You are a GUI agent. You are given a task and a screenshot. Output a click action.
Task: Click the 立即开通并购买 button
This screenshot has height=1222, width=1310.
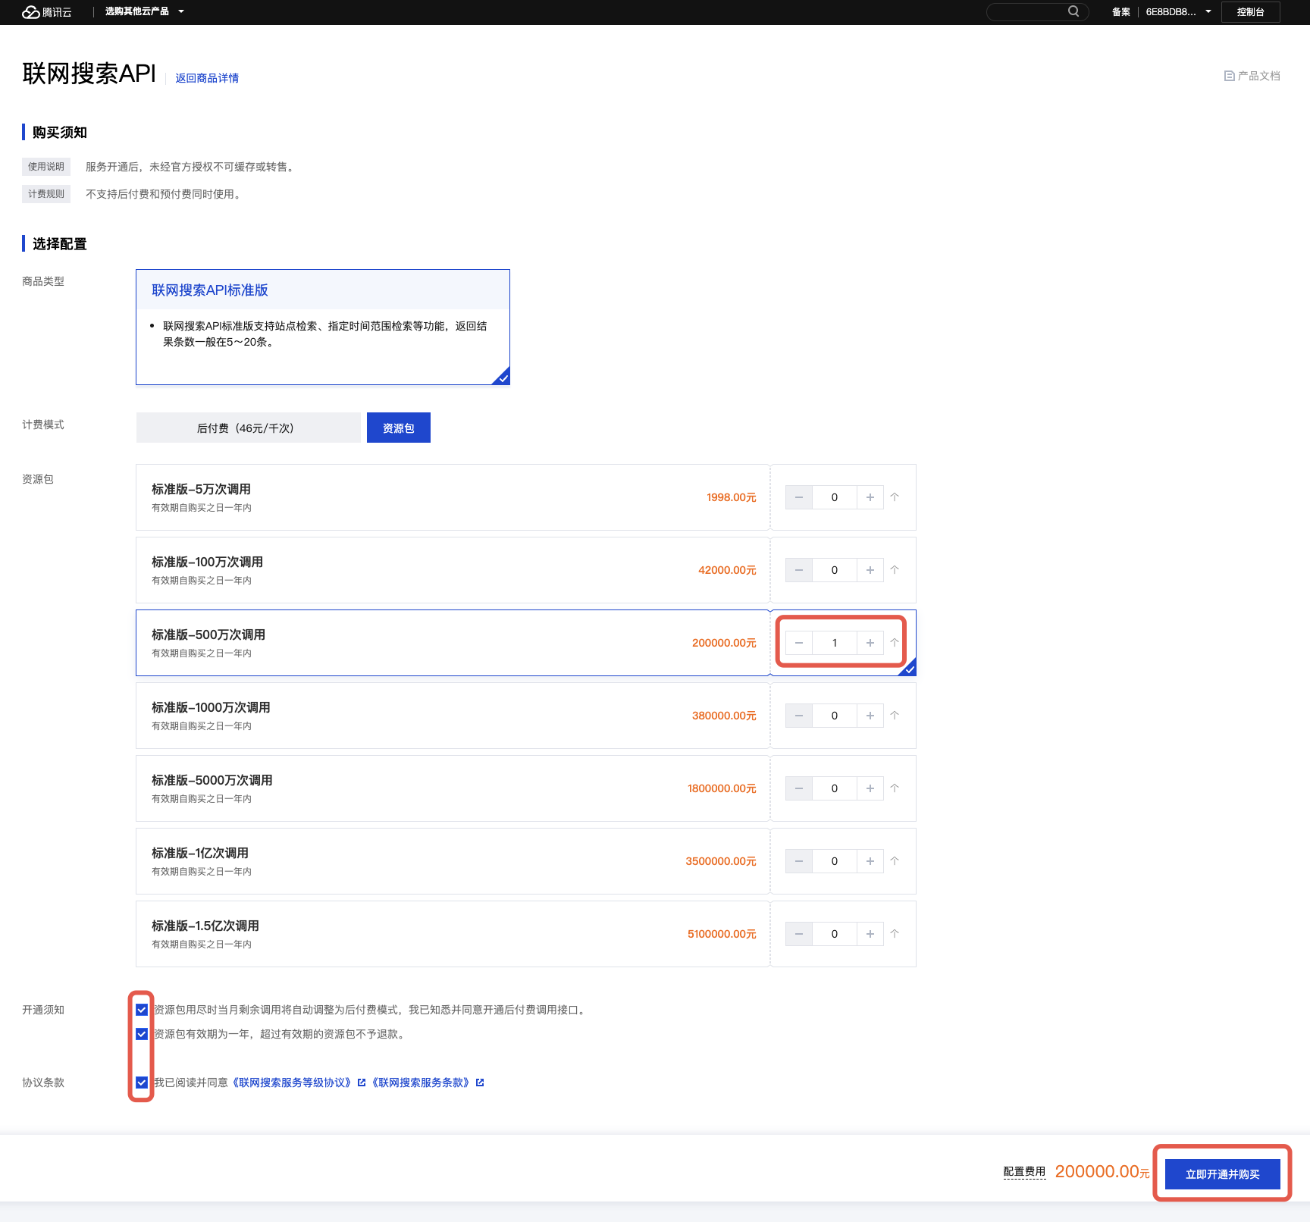click(x=1222, y=1174)
